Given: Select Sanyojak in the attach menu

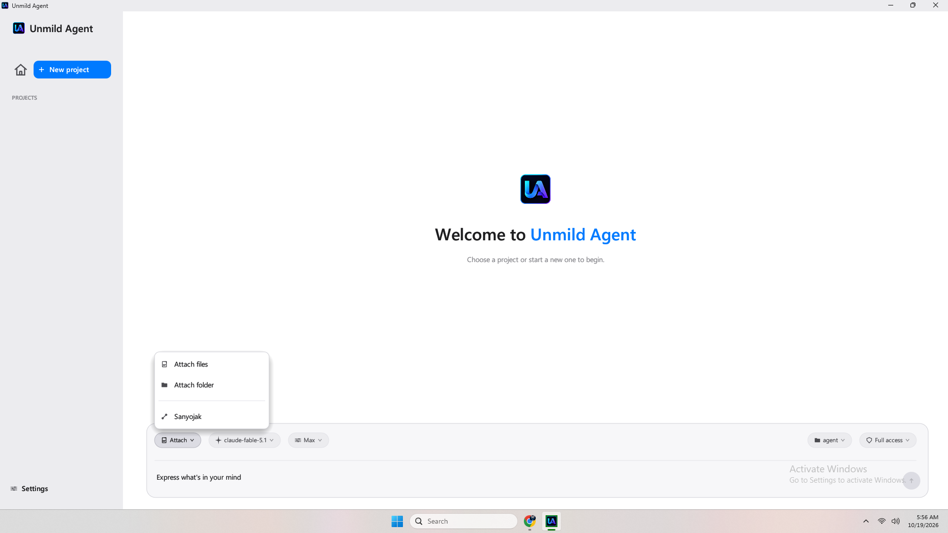Looking at the screenshot, I should [x=212, y=417].
